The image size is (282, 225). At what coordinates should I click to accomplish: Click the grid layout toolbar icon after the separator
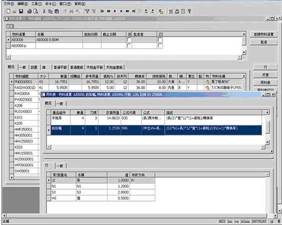coord(171,11)
